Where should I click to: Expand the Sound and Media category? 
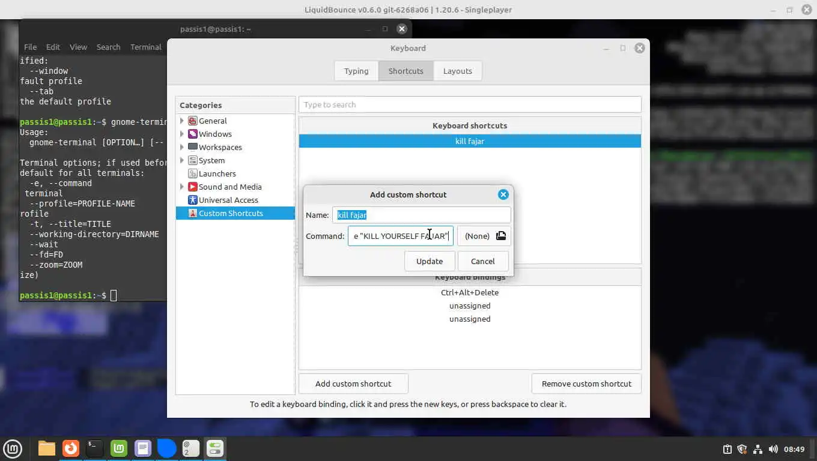click(182, 187)
